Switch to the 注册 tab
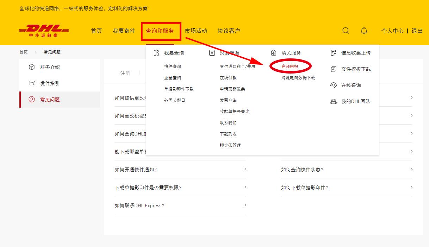 click(125, 73)
